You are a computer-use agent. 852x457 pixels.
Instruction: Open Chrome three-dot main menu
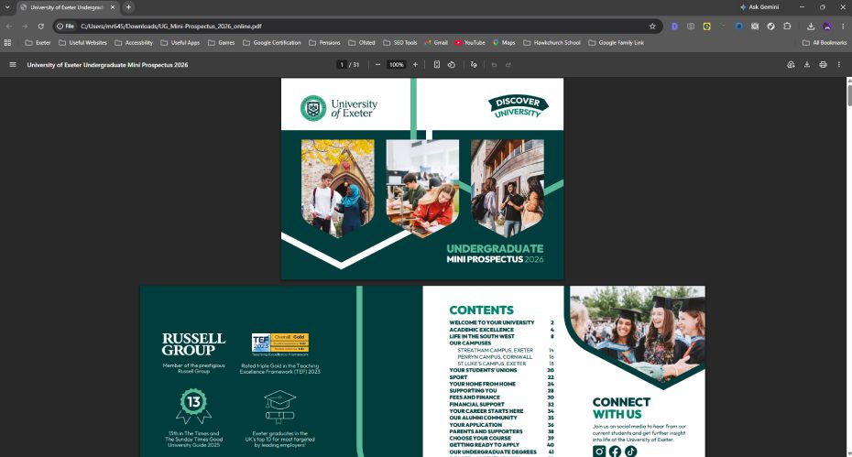[x=844, y=26]
